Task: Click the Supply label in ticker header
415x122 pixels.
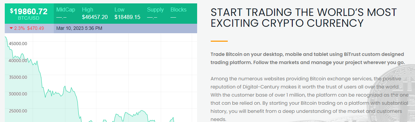Action: click(x=155, y=9)
